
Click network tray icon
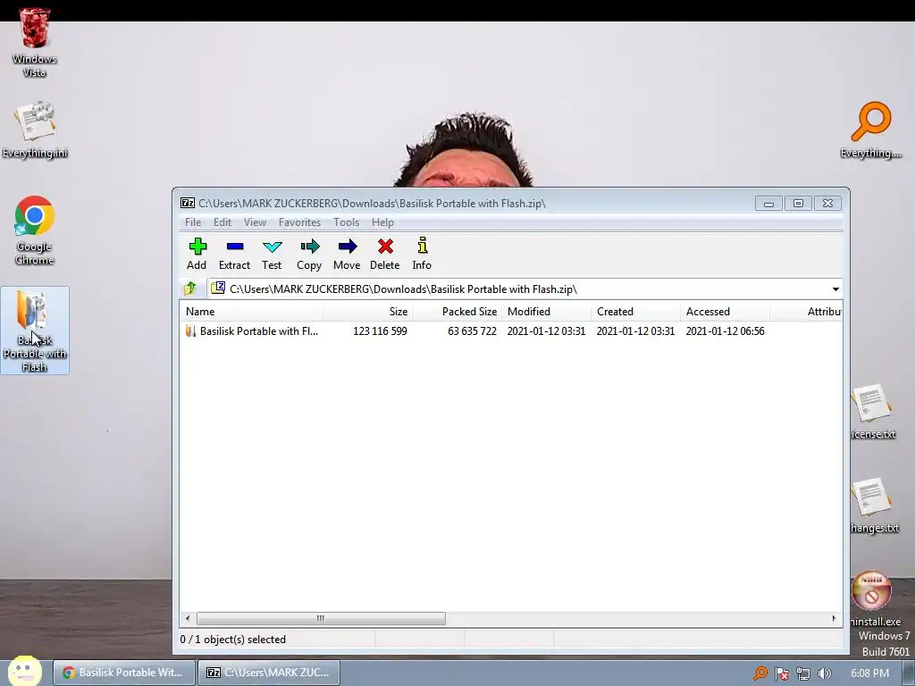click(803, 673)
